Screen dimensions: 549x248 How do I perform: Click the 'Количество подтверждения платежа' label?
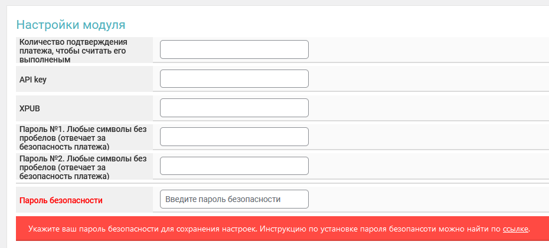74,50
